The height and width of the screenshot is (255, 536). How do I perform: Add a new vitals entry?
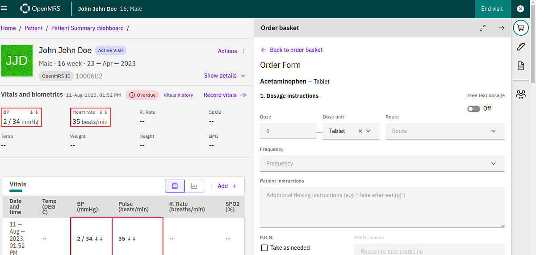(227, 186)
